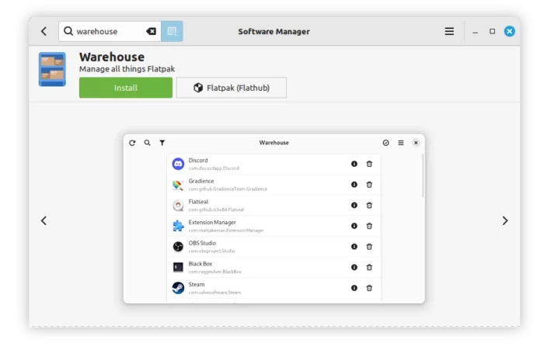
Task: Show the next screenshot
Action: click(505, 220)
